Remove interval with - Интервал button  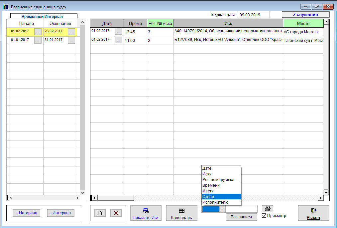point(60,213)
